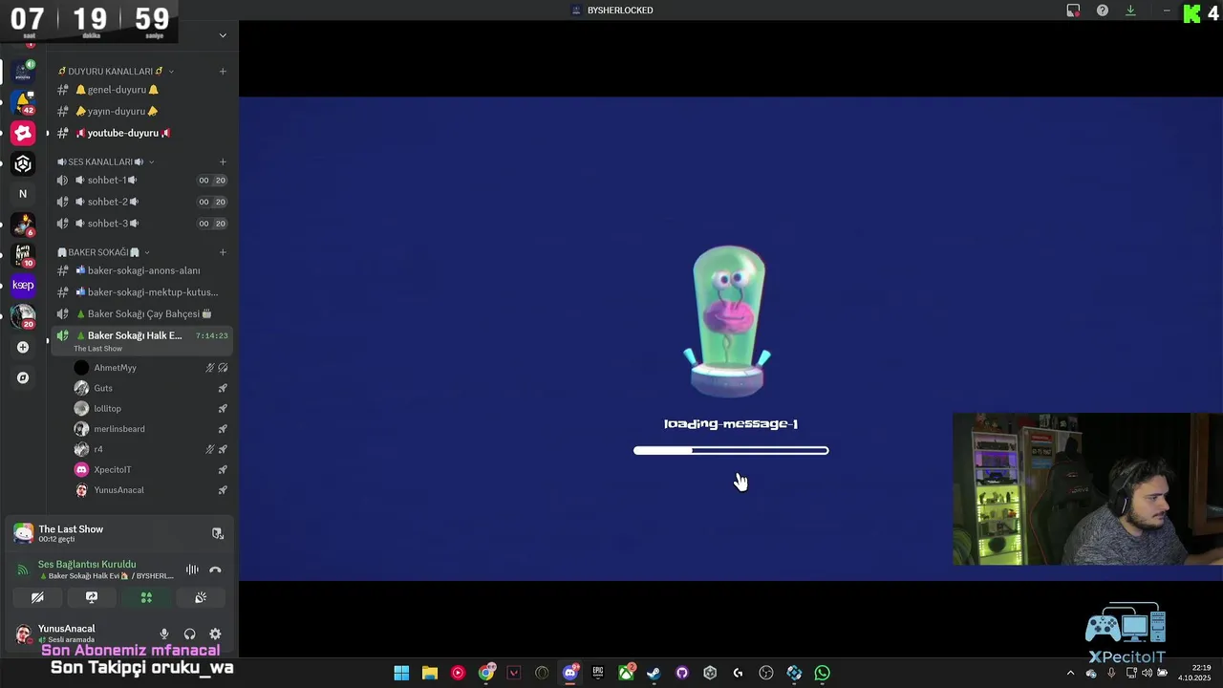The width and height of the screenshot is (1223, 688).
Task: Collapse the BAKER SOKAĞI category
Action: coord(103,252)
